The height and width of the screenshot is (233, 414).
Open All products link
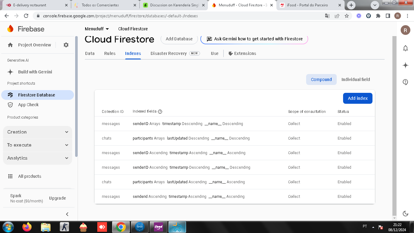[30, 176]
